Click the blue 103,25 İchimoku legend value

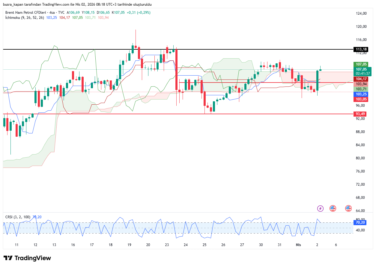pos(52,18)
